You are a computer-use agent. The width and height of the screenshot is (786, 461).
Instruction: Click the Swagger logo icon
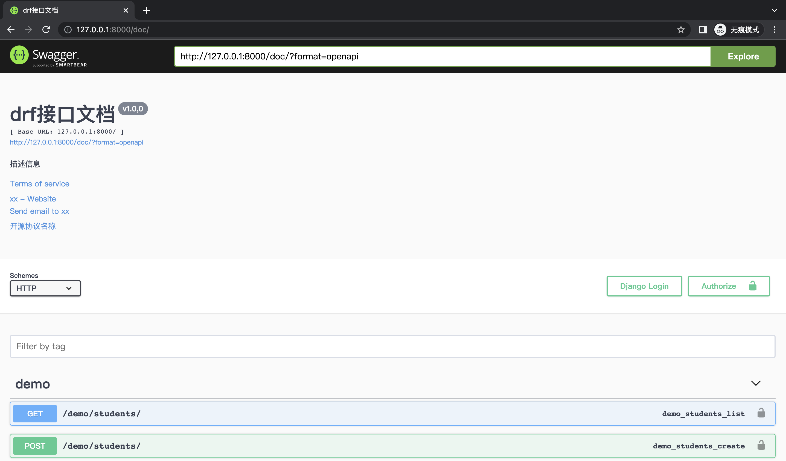(x=19, y=55)
